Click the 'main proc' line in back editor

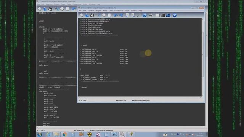[43, 65]
